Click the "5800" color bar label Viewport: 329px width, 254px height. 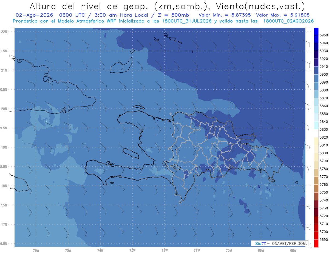click(x=324, y=153)
